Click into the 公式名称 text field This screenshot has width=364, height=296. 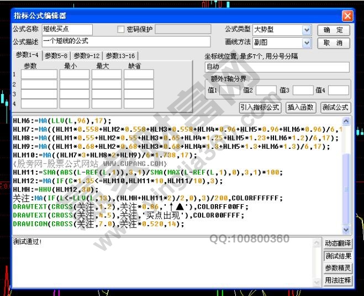tap(67, 29)
